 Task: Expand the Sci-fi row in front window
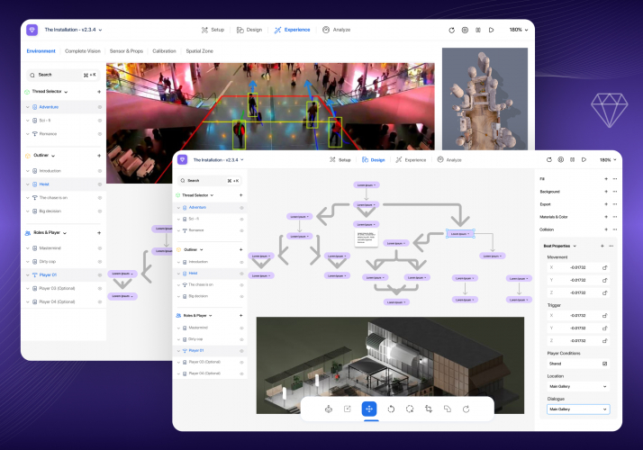[178, 220]
